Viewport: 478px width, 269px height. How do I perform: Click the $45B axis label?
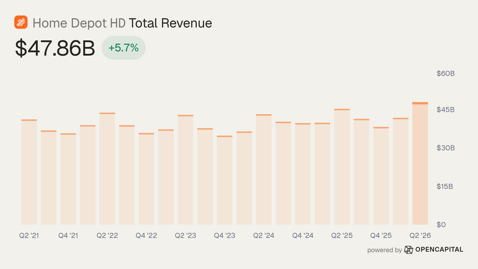(x=445, y=110)
